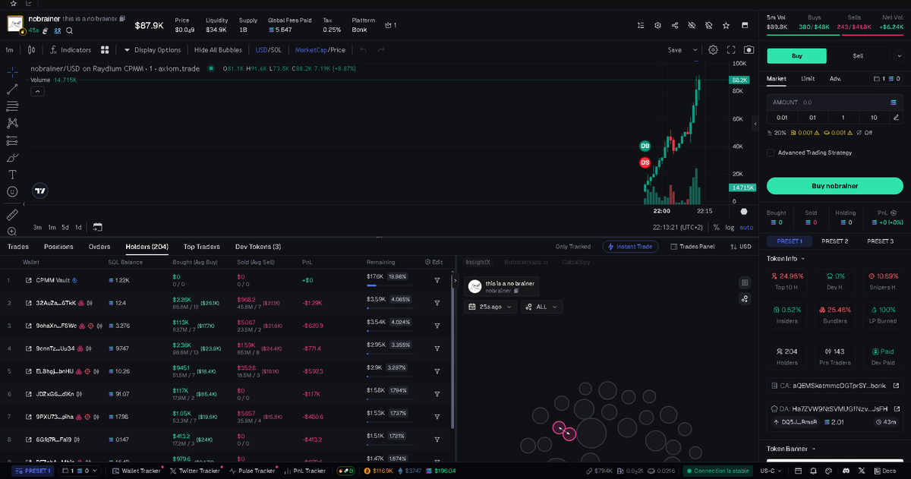The height and width of the screenshot is (479, 911).
Task: Toggle Instant Trade mode
Action: [x=630, y=247]
